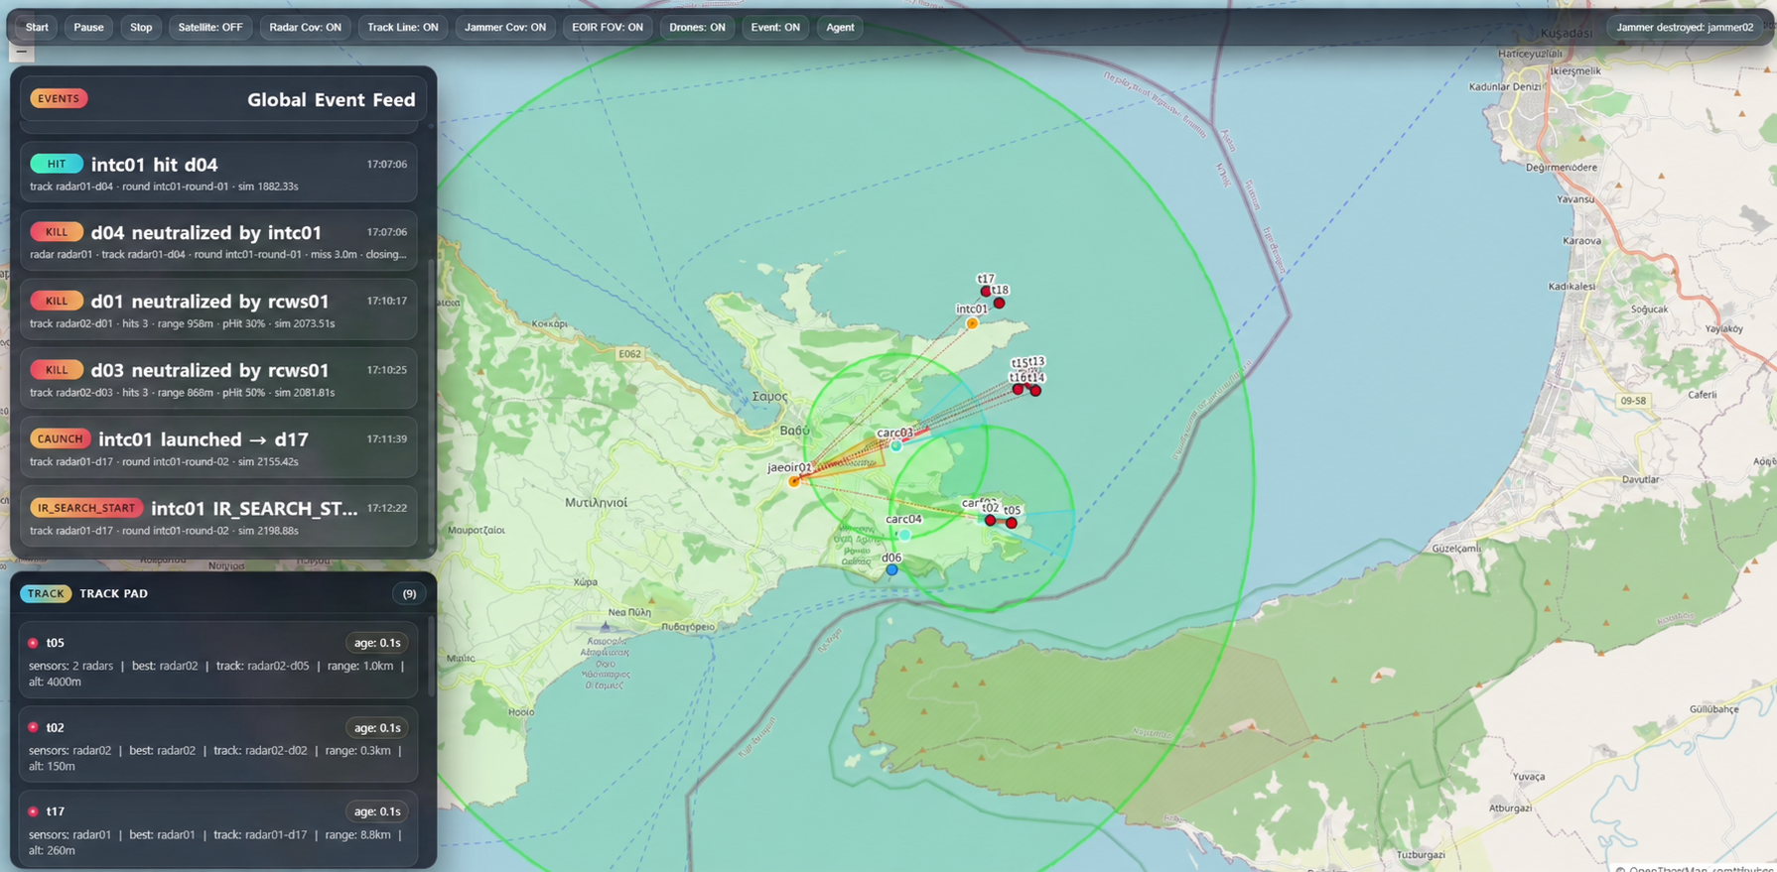This screenshot has height=872, width=1777.
Task: Select the t14 target marker
Action: coord(1035,391)
